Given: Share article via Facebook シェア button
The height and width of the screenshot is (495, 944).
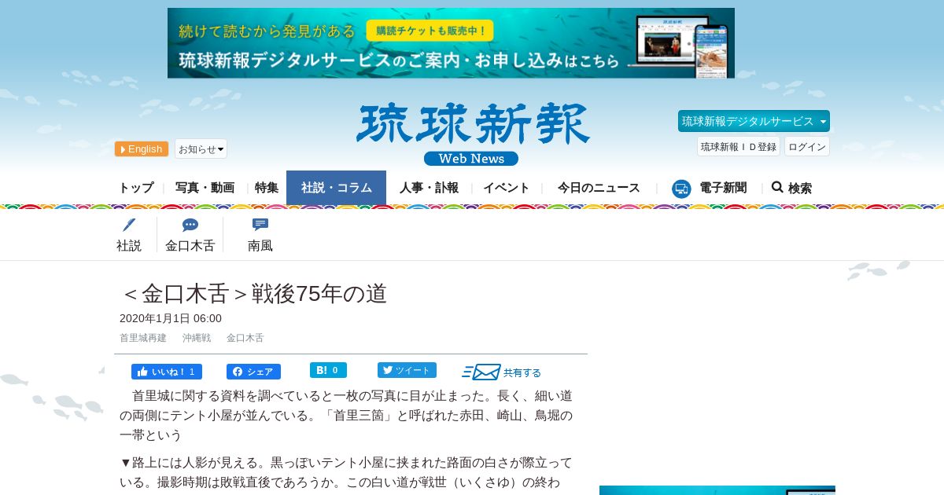Looking at the screenshot, I should (x=253, y=372).
